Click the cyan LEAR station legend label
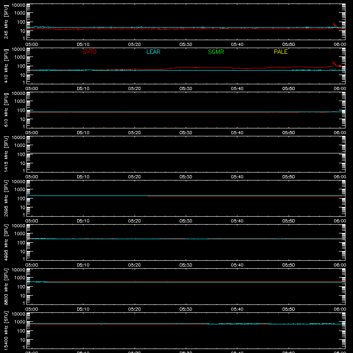Screen dimensions: 353x353 [x=153, y=52]
